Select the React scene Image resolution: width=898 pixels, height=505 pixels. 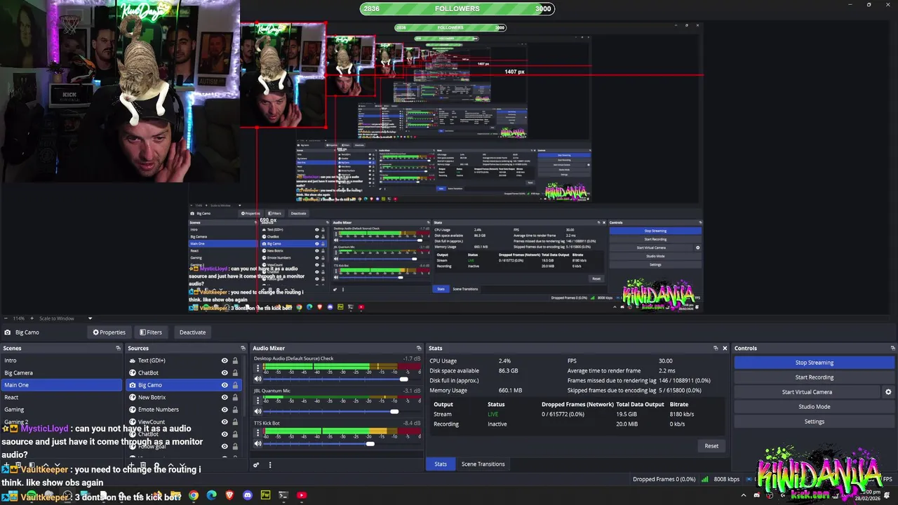(61, 397)
